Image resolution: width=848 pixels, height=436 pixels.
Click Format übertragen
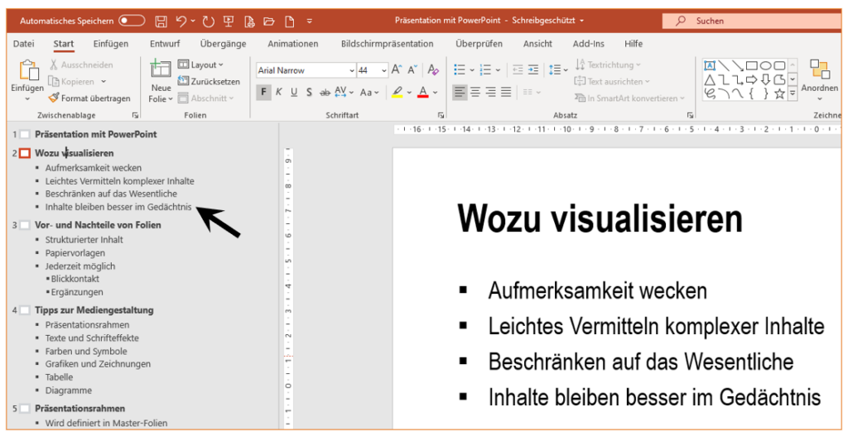89,98
